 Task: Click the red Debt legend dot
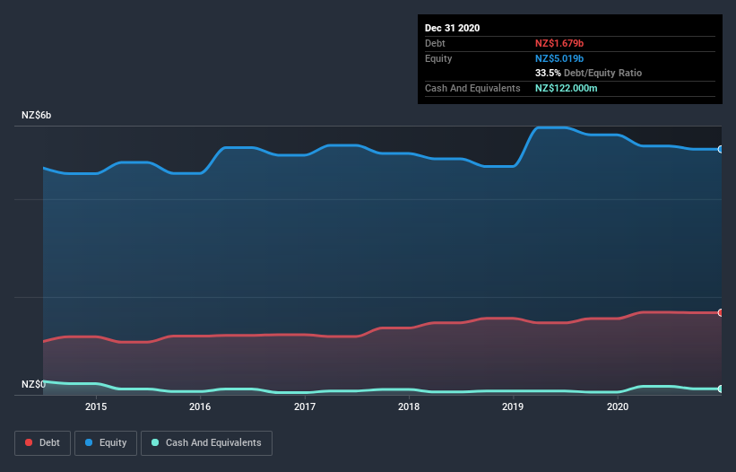click(x=29, y=442)
